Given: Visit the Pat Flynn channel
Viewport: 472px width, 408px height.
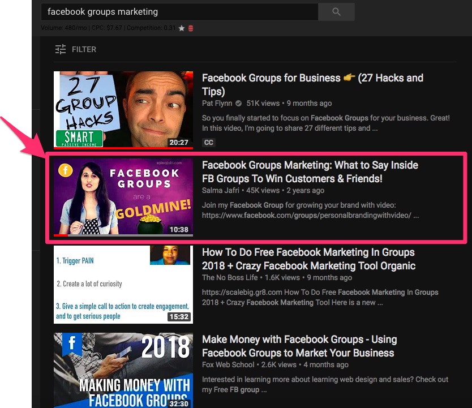Looking at the screenshot, I should point(217,104).
